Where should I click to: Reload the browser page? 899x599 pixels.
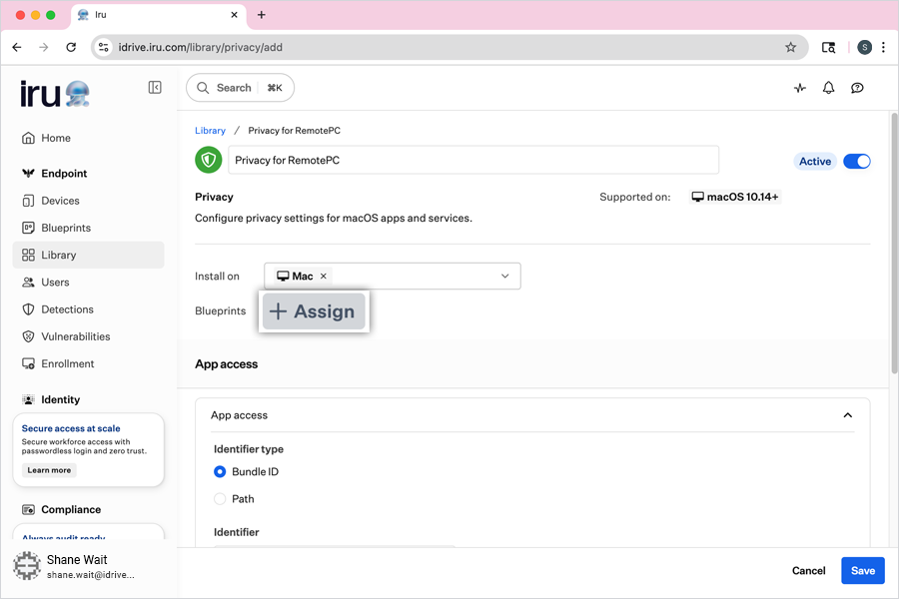click(71, 47)
